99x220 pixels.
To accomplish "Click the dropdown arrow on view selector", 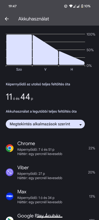I will click(81, 125).
